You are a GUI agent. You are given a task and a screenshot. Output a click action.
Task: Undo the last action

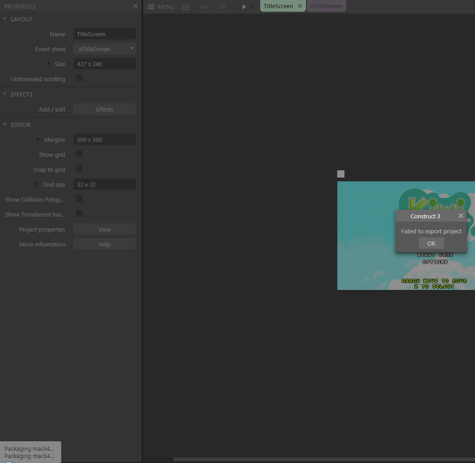[204, 7]
